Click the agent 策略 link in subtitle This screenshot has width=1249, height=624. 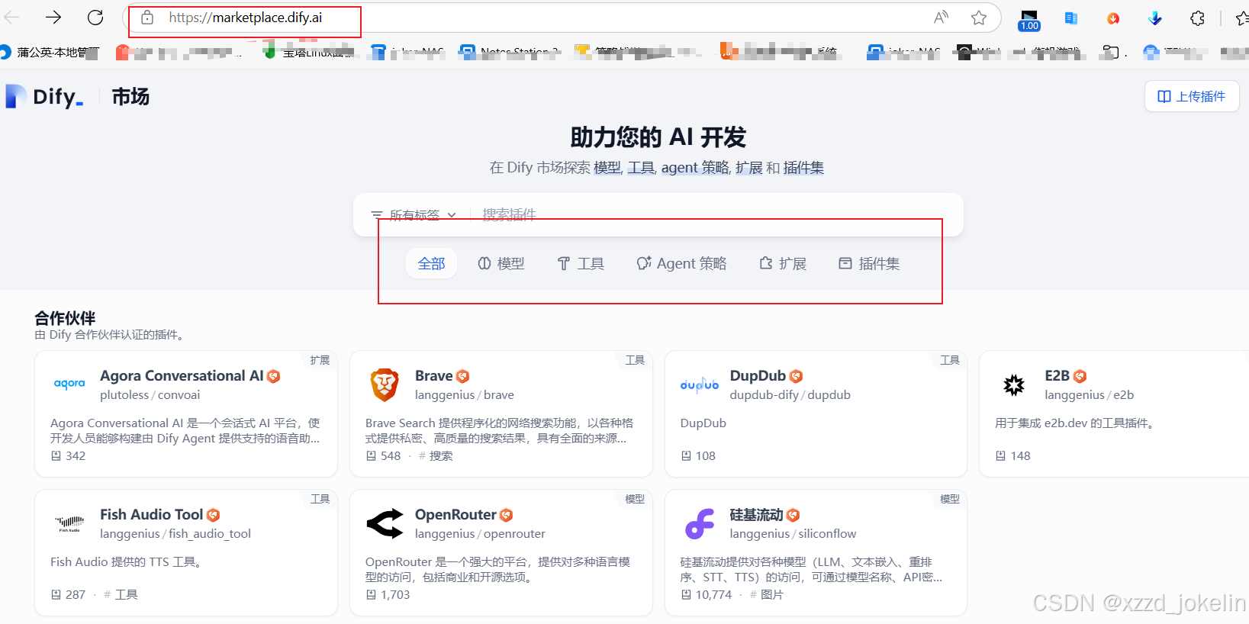click(x=695, y=168)
